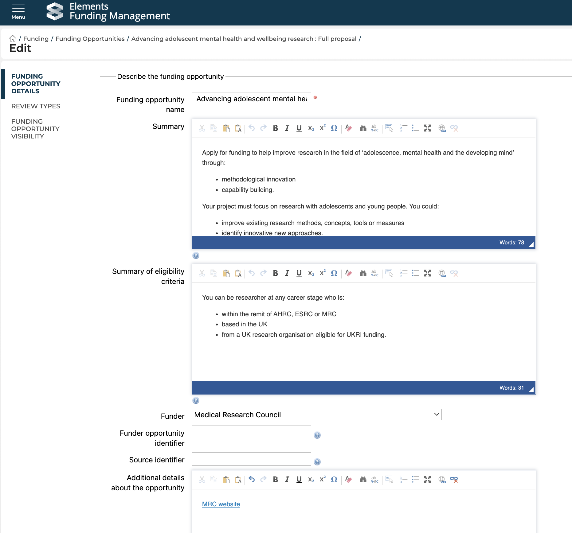The width and height of the screenshot is (572, 533).
Task: Open the MRC website link
Action: [x=221, y=504]
